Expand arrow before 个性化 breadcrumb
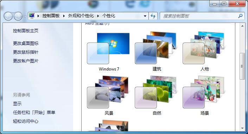 coord(98,16)
